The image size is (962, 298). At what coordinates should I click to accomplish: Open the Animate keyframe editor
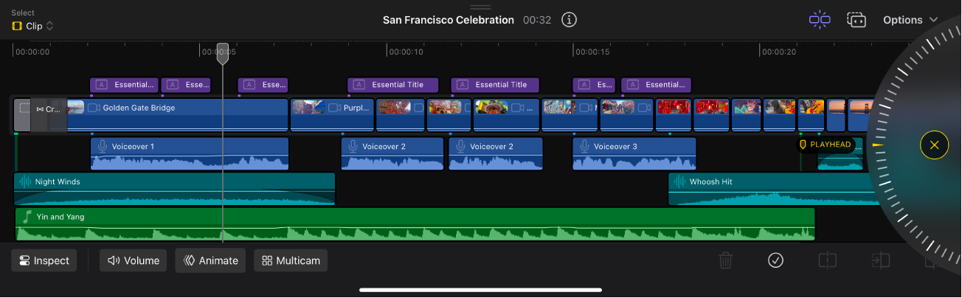pyautogui.click(x=210, y=260)
